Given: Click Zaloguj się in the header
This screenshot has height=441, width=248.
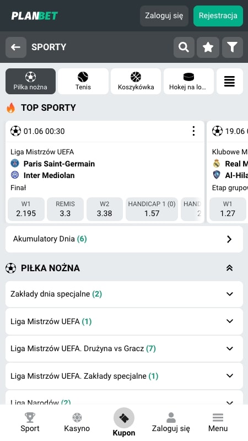Looking at the screenshot, I should click(x=164, y=16).
